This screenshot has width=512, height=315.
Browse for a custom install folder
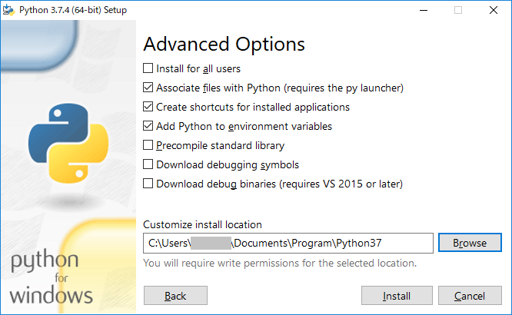470,243
